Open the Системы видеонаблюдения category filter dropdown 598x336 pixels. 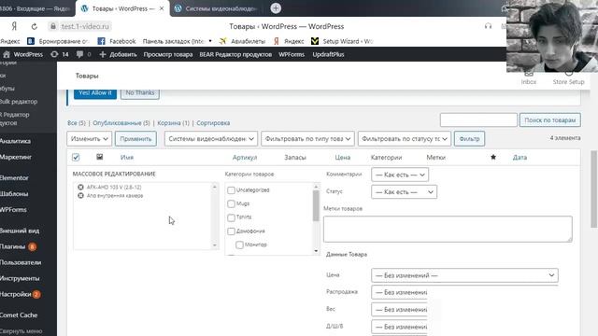(x=211, y=139)
